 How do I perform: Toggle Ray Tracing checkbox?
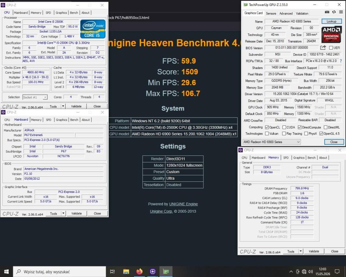click(x=284, y=133)
